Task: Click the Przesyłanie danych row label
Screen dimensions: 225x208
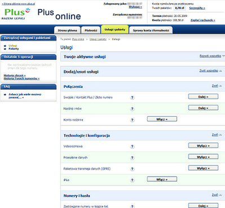Action: click(x=76, y=157)
